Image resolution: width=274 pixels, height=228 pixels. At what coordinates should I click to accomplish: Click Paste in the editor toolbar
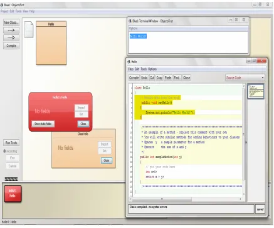click(168, 77)
